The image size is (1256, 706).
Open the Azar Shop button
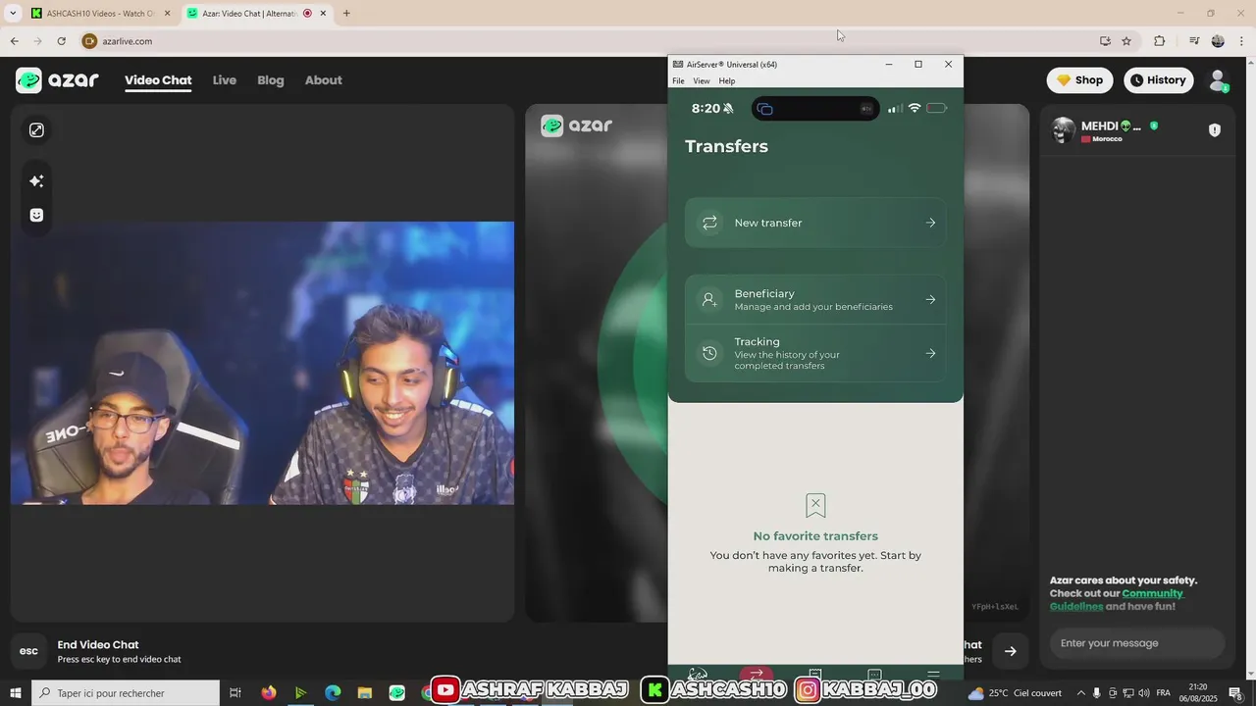[1079, 80]
